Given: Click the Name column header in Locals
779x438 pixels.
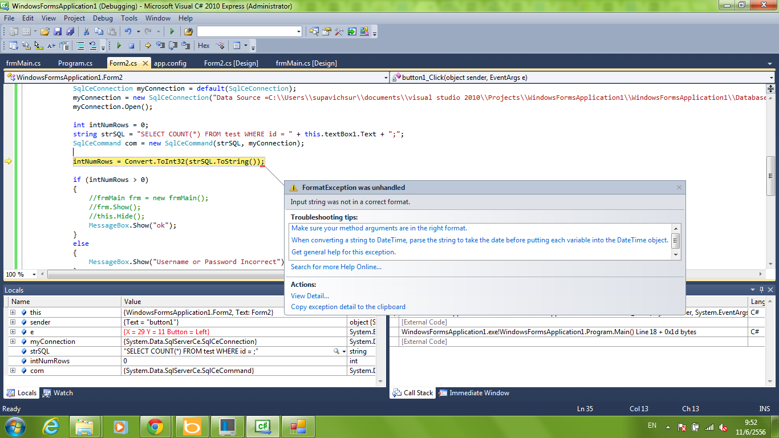Looking at the screenshot, I should pyautogui.click(x=65, y=302).
